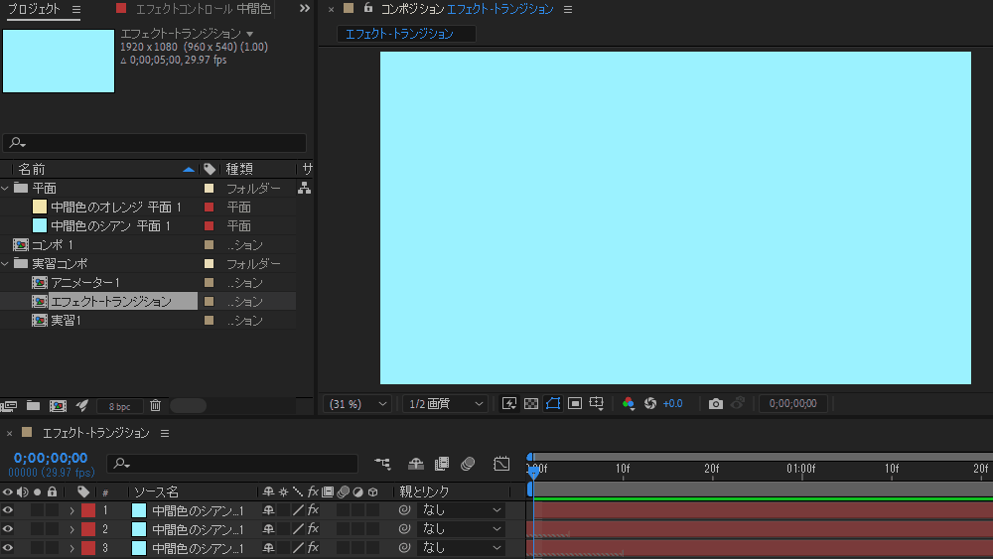Switch to プロジェクト panel tab

[x=34, y=9]
